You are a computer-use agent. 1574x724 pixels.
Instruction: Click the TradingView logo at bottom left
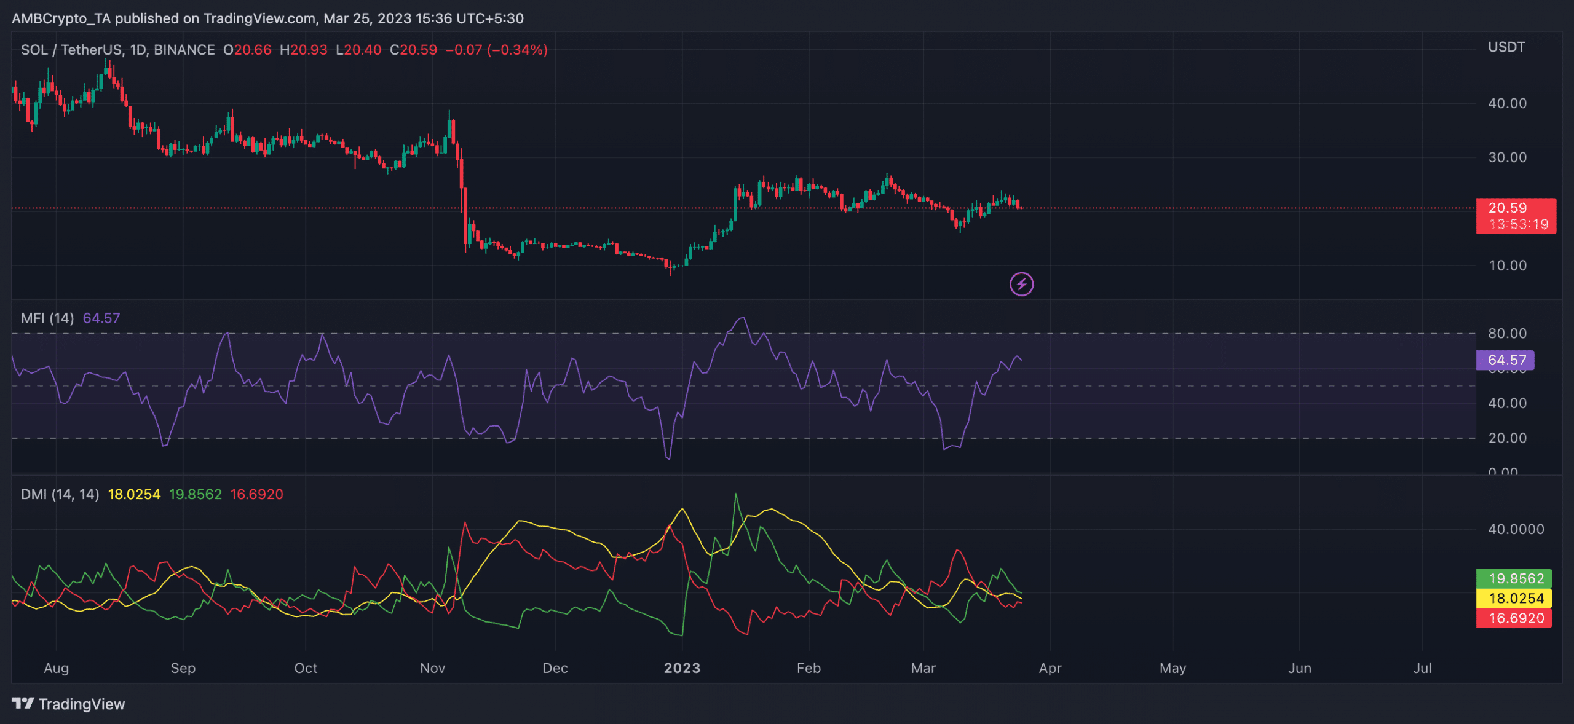(68, 704)
